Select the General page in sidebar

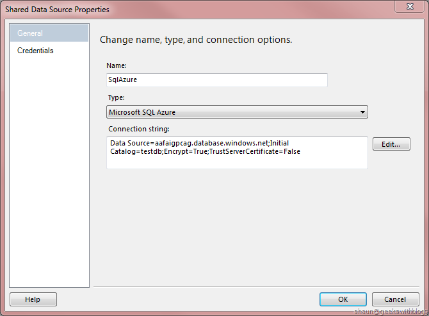point(49,33)
